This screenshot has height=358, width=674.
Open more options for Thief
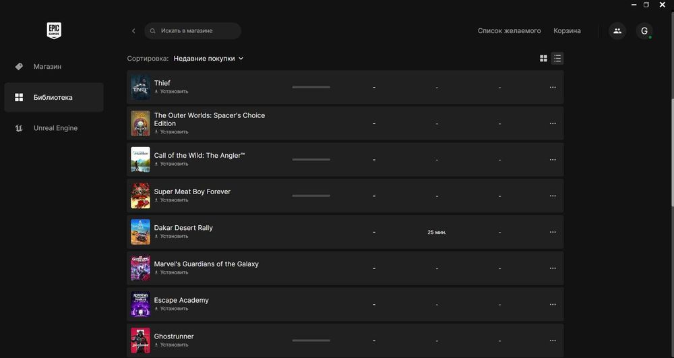[553, 87]
